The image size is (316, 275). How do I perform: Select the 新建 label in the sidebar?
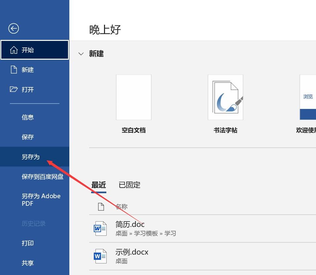pyautogui.click(x=28, y=70)
